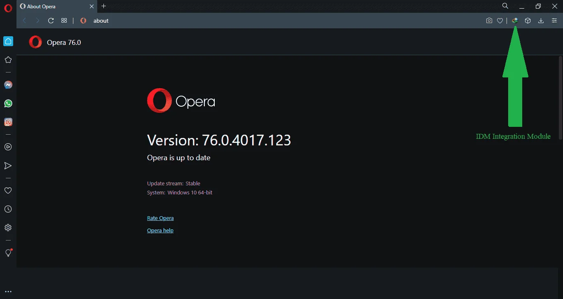Click the System: Windows 10 64-bit text
Viewport: 563px width, 299px height.
180,192
